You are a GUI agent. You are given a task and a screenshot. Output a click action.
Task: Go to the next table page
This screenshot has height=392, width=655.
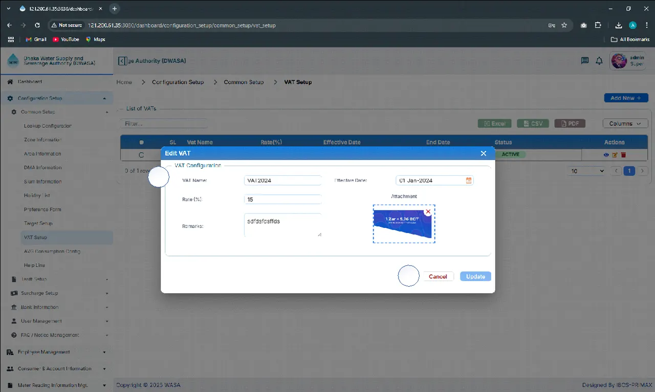pyautogui.click(x=643, y=171)
